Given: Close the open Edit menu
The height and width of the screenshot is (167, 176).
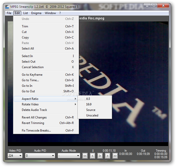Looking at the screenshot, I should coord(17,13).
